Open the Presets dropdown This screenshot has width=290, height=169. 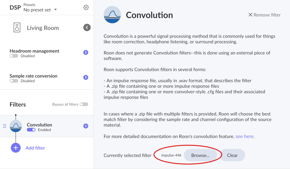40,10
